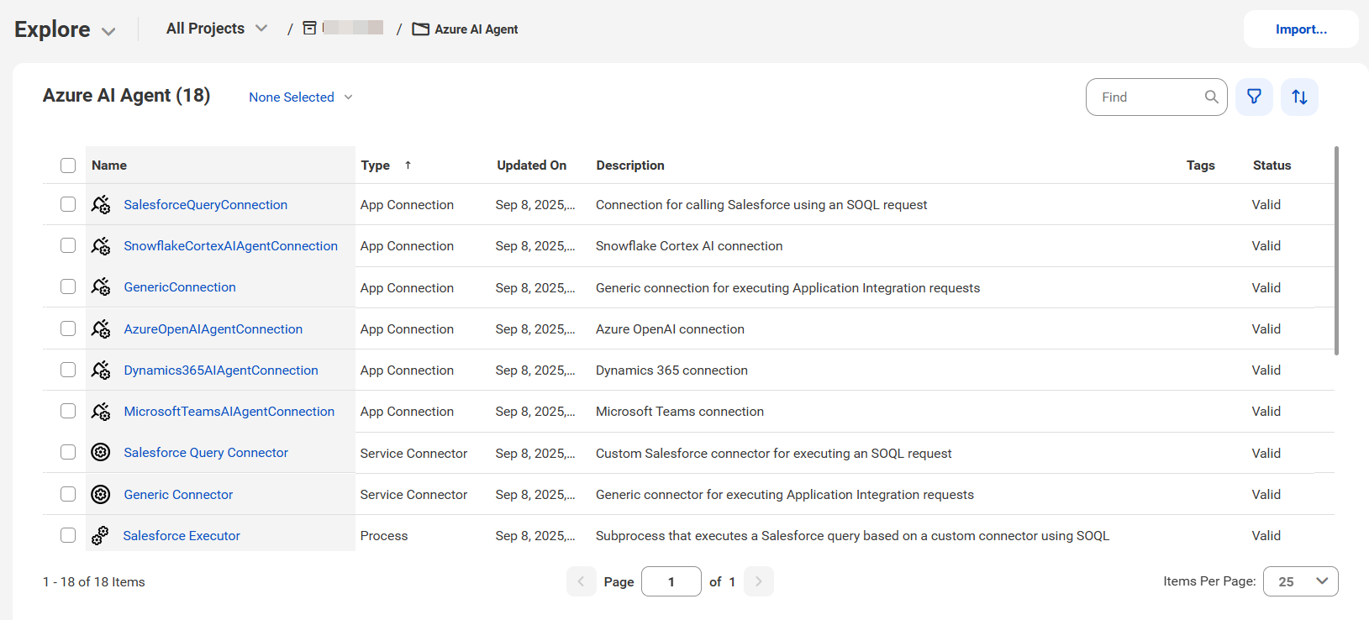
Task: Change Items Per Page dropdown
Action: [x=1300, y=581]
